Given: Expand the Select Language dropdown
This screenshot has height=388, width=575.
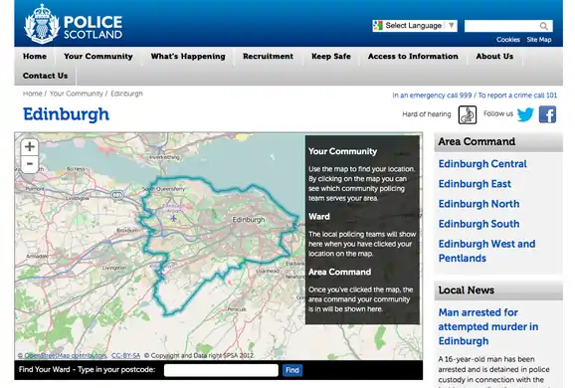Looking at the screenshot, I should pos(415,26).
